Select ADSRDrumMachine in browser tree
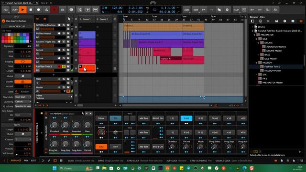 (276, 47)
